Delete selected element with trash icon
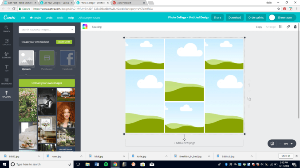Viewport: 300px width, 168px height. click(x=295, y=27)
